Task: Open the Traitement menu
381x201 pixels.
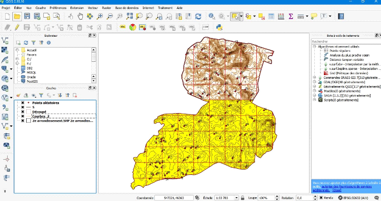Action: [x=165, y=8]
